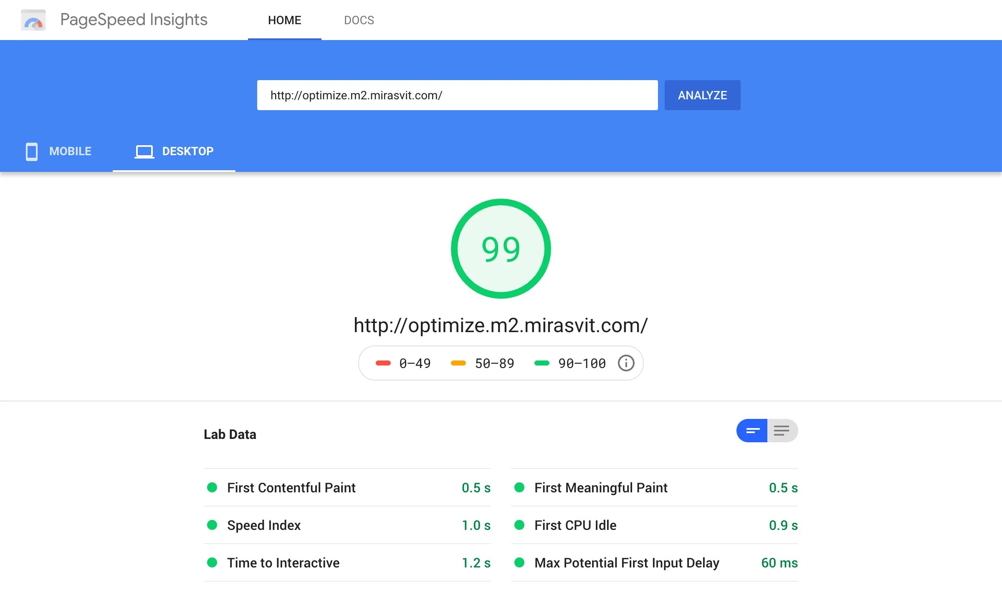
Task: Click into the URL input field
Action: [x=457, y=95]
